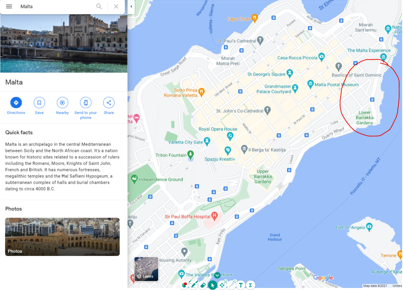Click Capo Crudo restaurant marker
Viewport: 403px width, 290px height.
pos(255,18)
